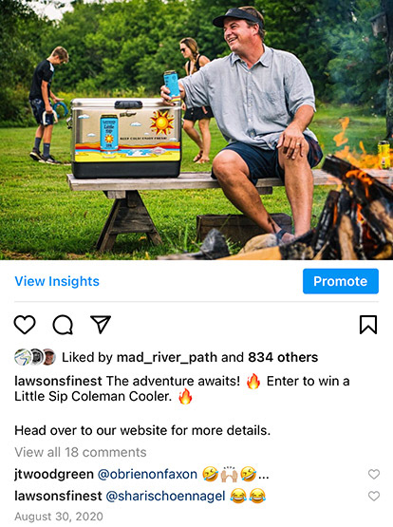Like the lawsonsfinest reply comment with its heart
This screenshot has width=393, height=527.
pos(374,496)
